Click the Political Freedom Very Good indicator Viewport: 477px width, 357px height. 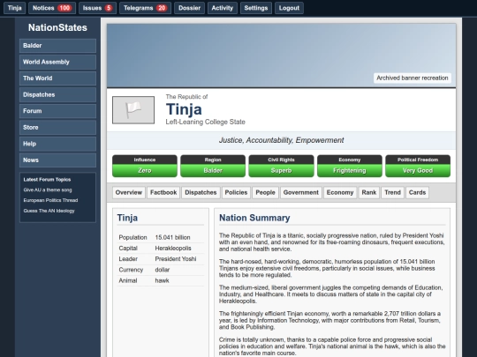[x=418, y=166]
